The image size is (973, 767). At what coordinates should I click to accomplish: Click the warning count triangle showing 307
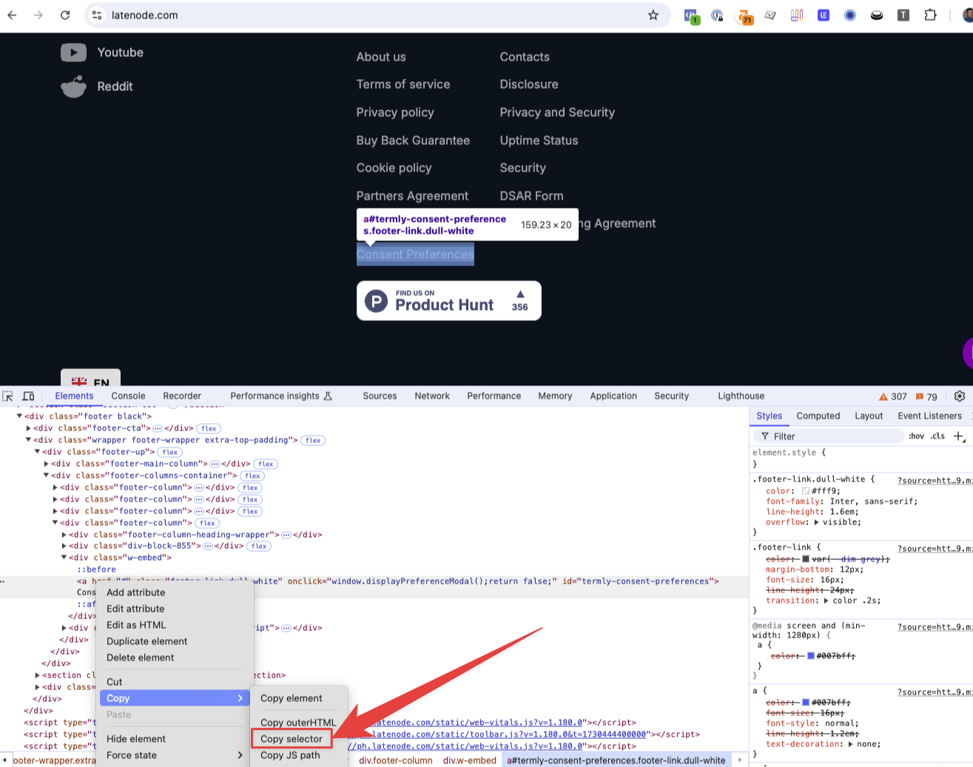pos(883,396)
